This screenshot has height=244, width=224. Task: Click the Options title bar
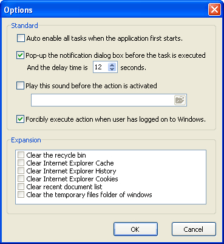pyautogui.click(x=104, y=10)
